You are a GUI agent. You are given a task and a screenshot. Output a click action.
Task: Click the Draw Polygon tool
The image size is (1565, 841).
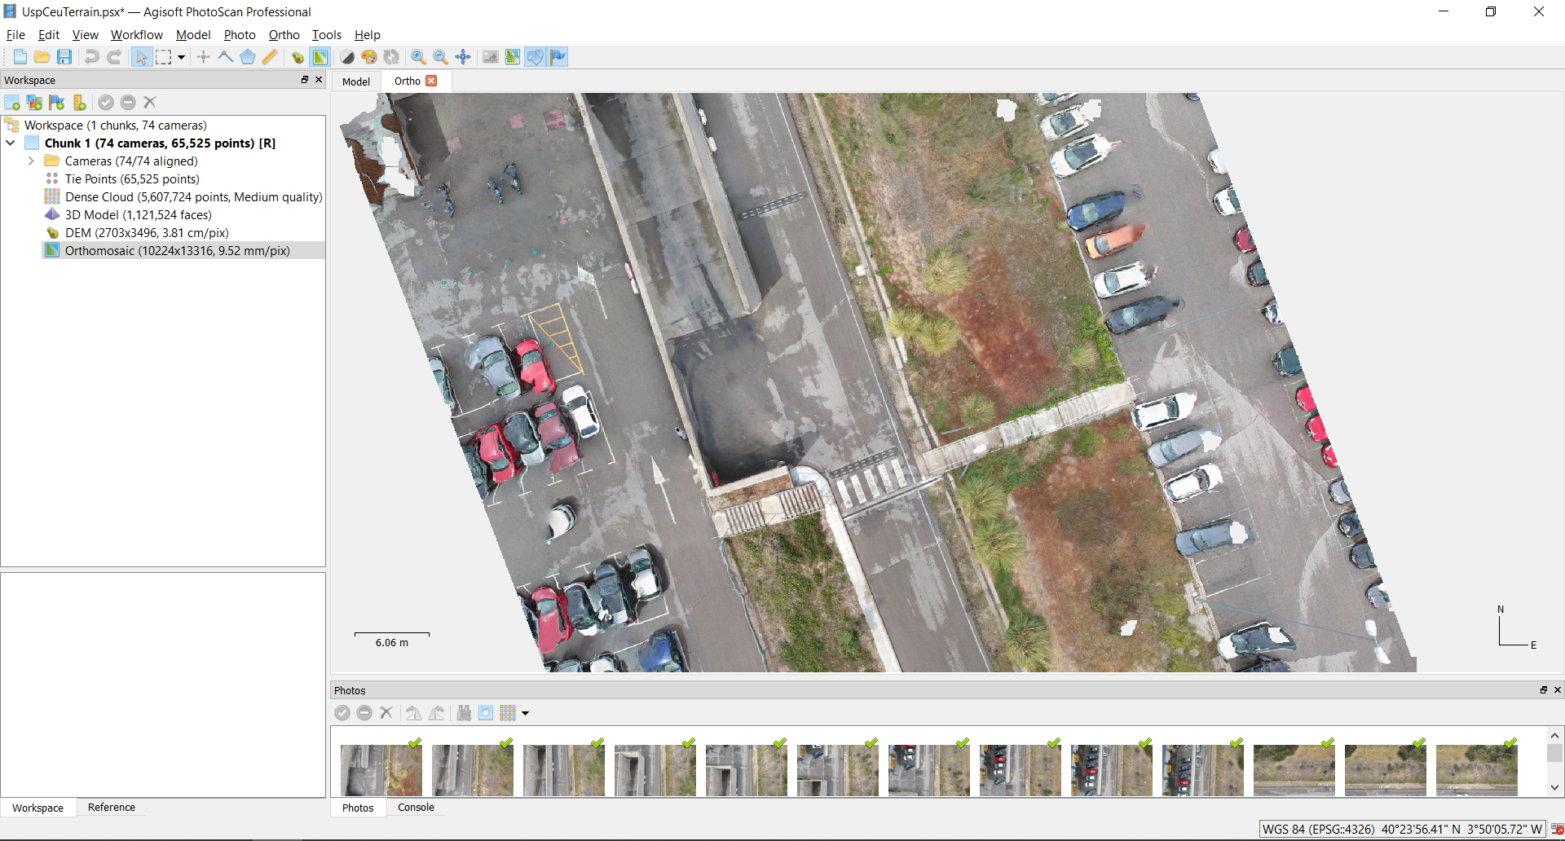point(248,57)
